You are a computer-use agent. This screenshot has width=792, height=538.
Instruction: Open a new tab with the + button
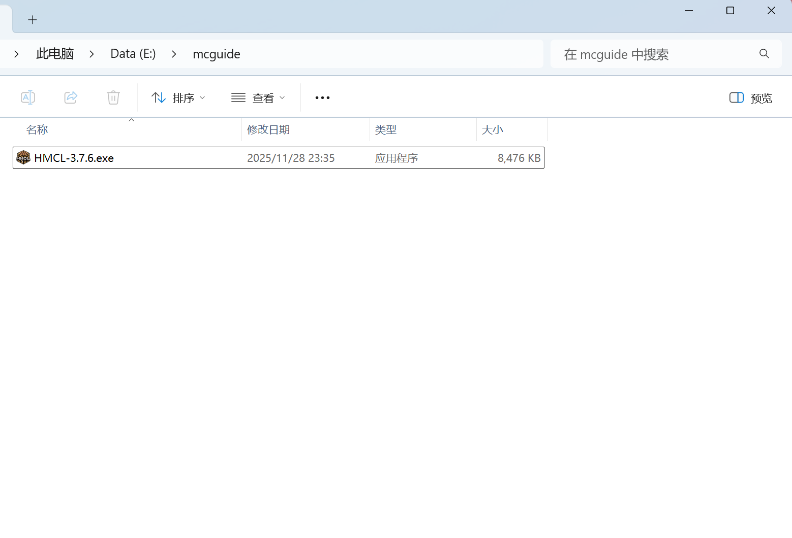tap(33, 20)
